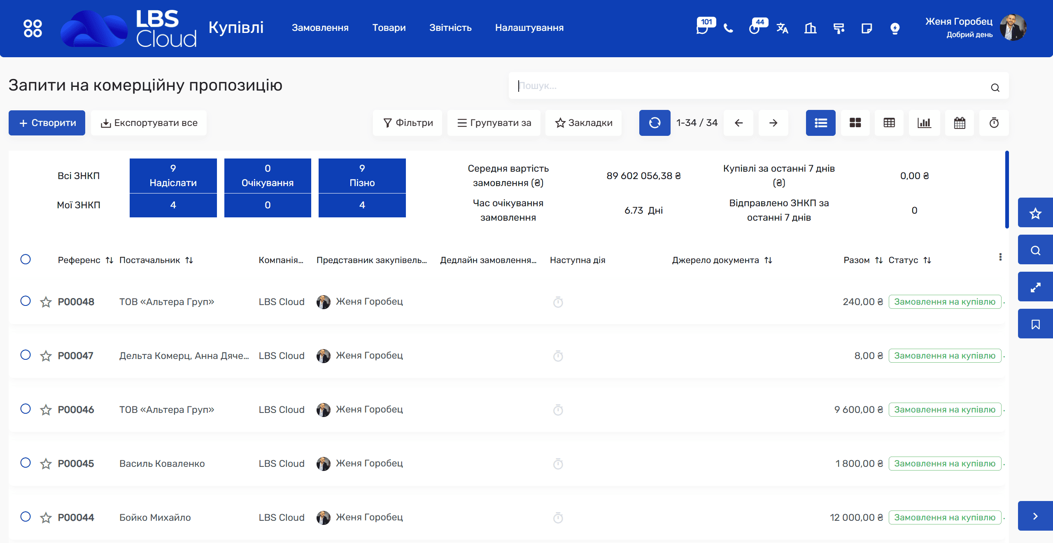Open the apps grid menu icon
The height and width of the screenshot is (543, 1053).
tap(33, 28)
